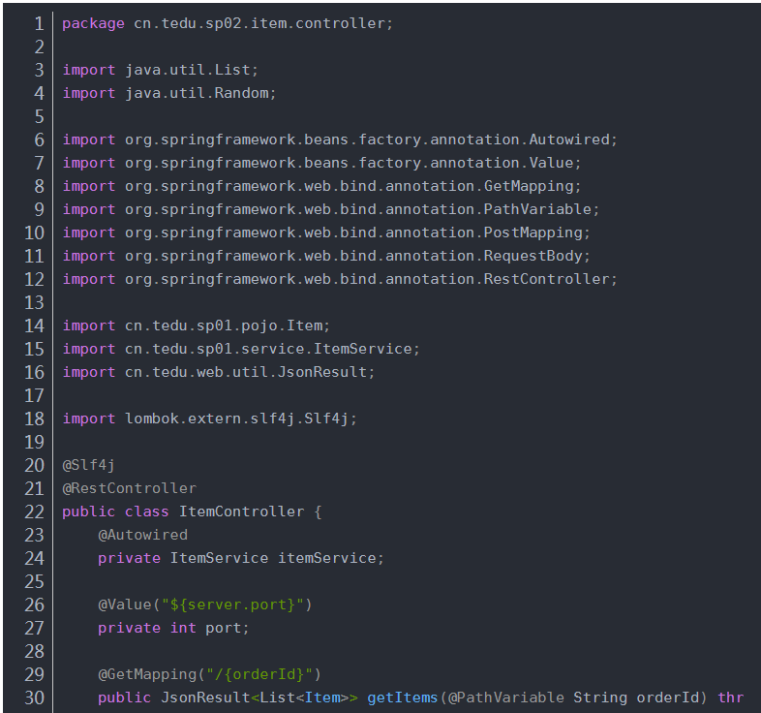Click the ItemController class declaration
This screenshot has width=761, height=713.
(x=192, y=511)
